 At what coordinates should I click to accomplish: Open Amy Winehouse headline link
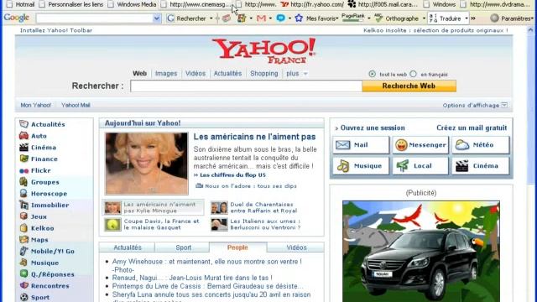(x=207, y=265)
